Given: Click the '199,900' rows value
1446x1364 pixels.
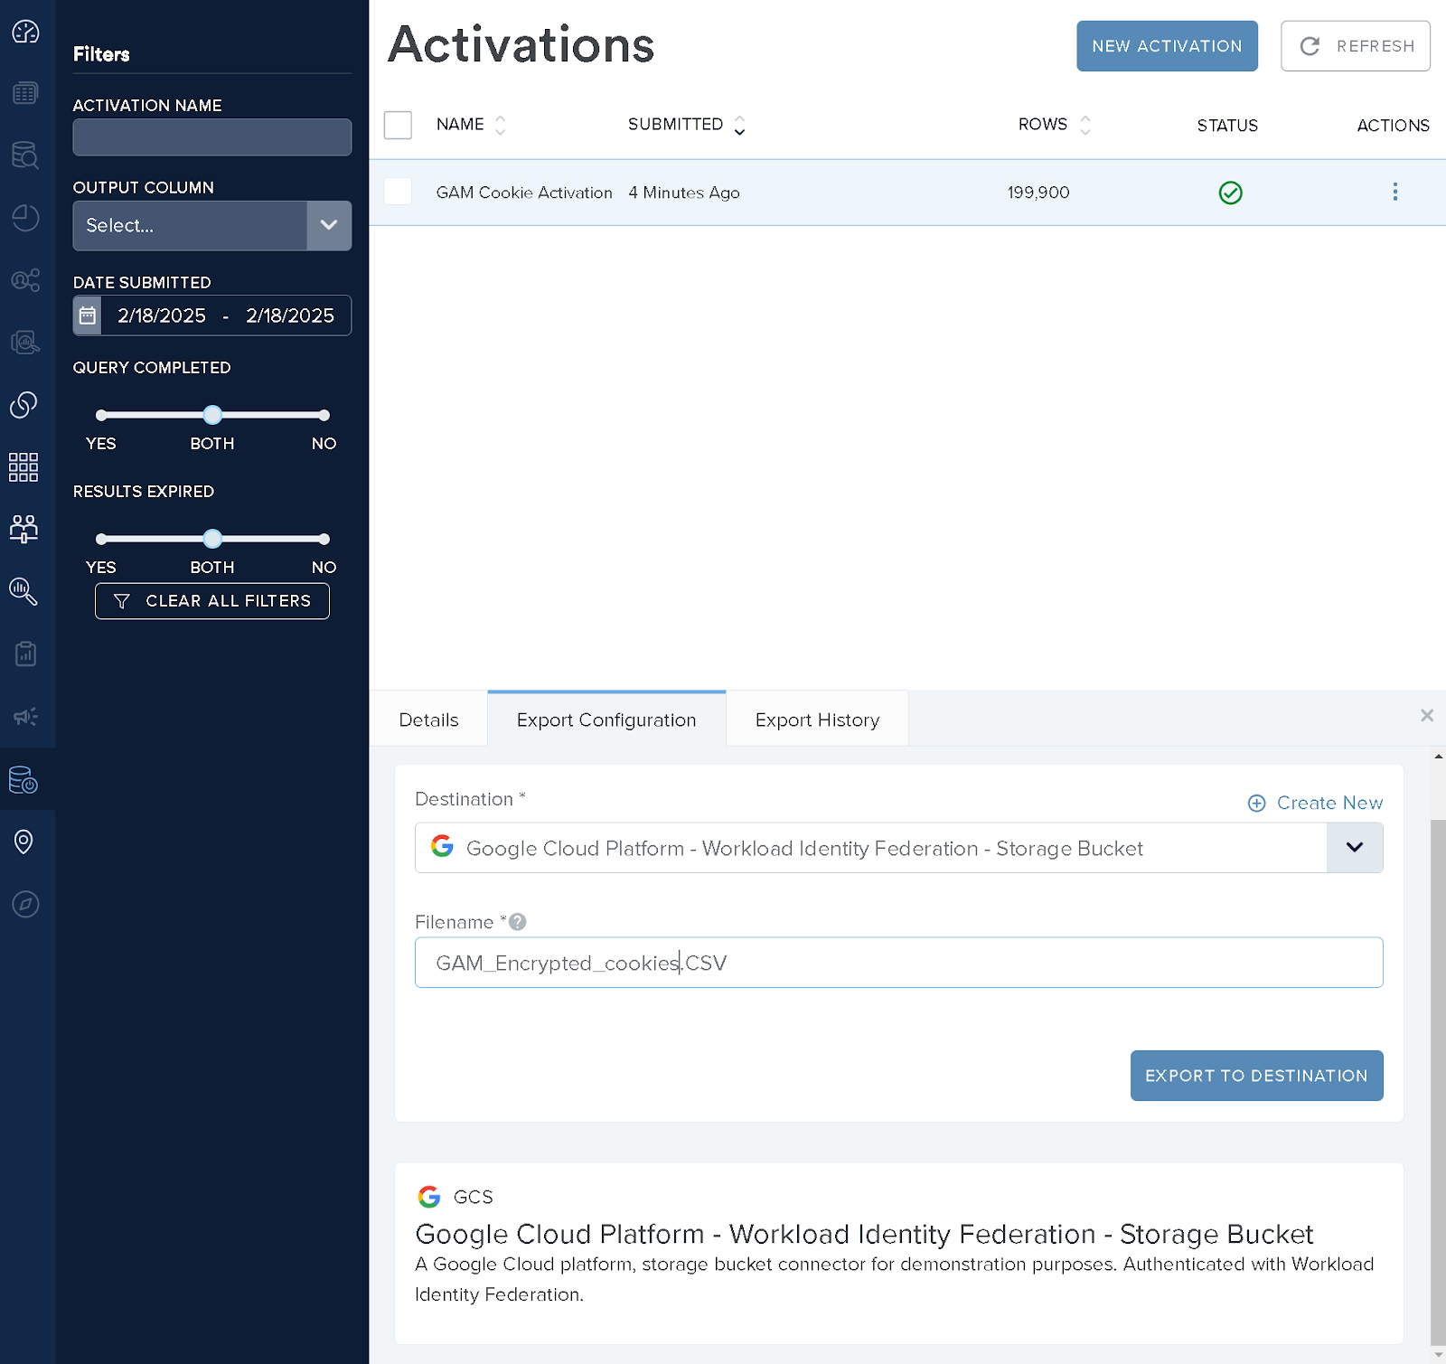Looking at the screenshot, I should (x=1038, y=193).
